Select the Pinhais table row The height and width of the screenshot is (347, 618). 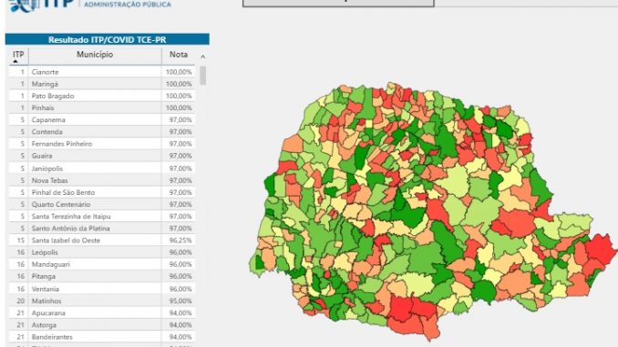tap(102, 107)
